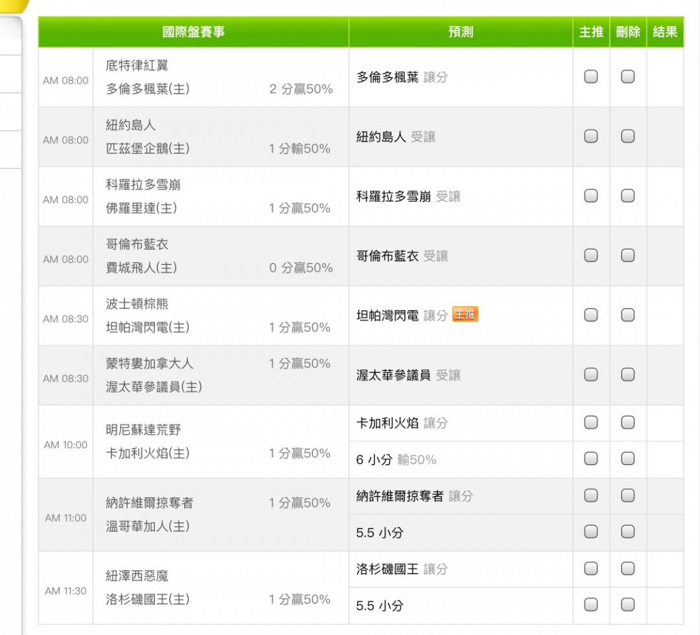Click 明尼蘇達荒野 team name
Image resolution: width=700 pixels, height=635 pixels.
click(143, 429)
